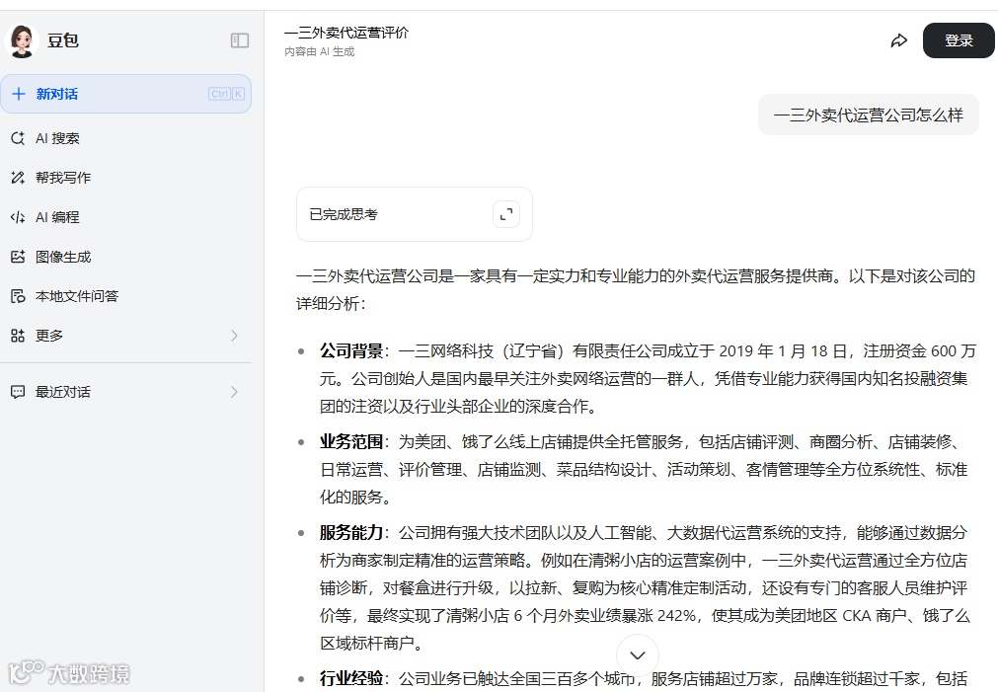This screenshot has width=998, height=692.
Task: Click the 帮我写作 pen icon
Action: [18, 178]
